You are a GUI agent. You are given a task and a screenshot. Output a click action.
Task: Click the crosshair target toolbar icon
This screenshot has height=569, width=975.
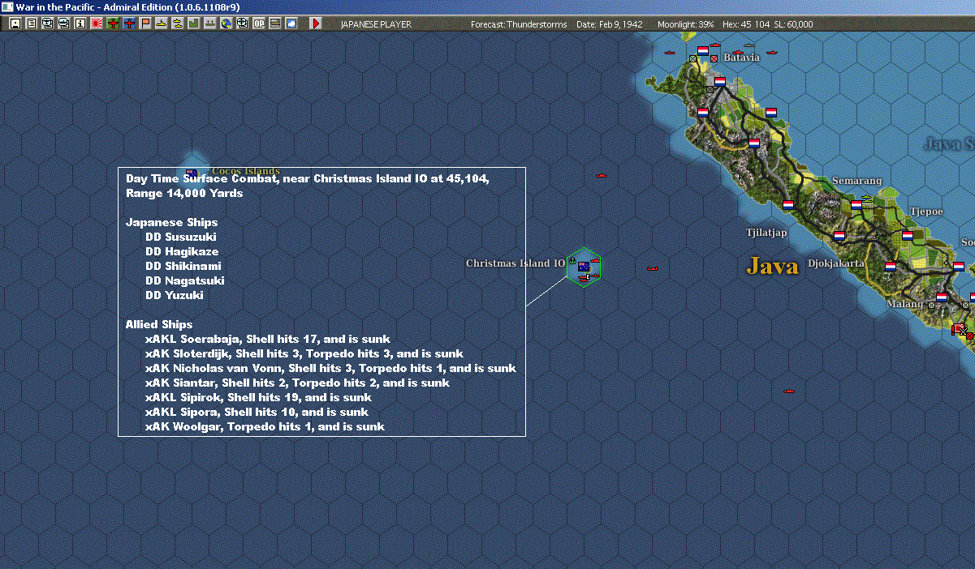click(x=242, y=24)
